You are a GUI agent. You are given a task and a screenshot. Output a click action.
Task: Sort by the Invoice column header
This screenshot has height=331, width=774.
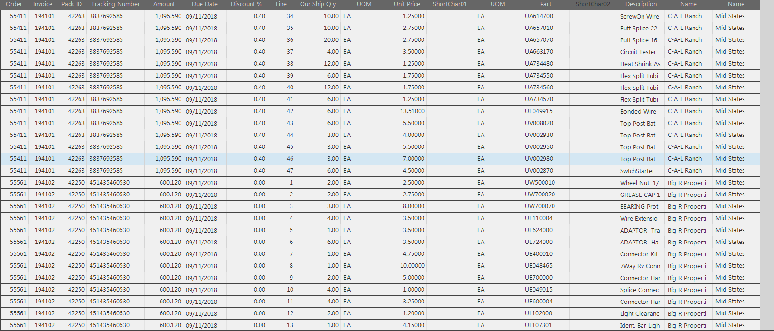[42, 4]
